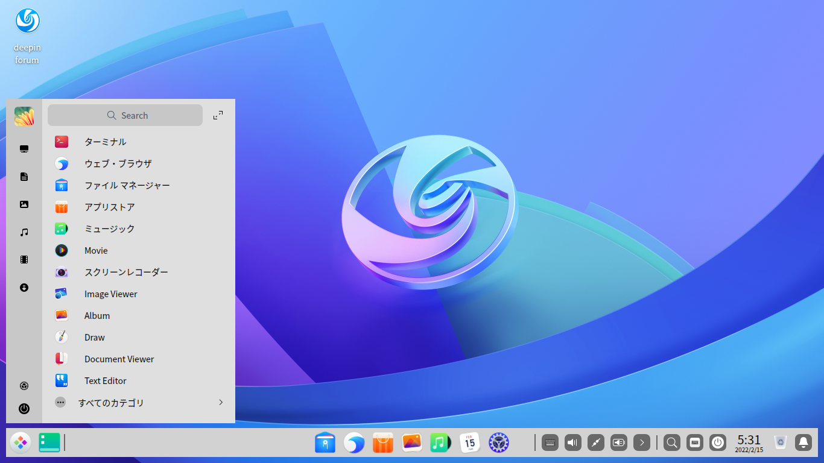Open Calendar app from the dock
Screen dimensions: 824x463
470,443
